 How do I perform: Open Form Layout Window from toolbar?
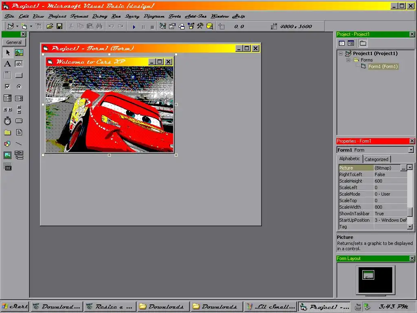coord(182,26)
